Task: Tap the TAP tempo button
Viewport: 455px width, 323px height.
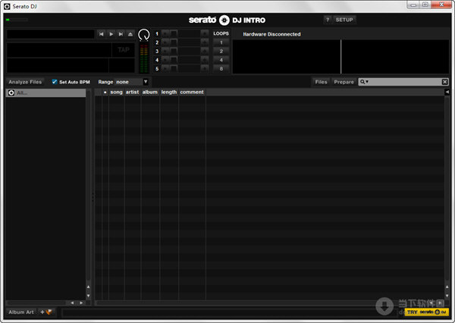Action: pyautogui.click(x=124, y=50)
